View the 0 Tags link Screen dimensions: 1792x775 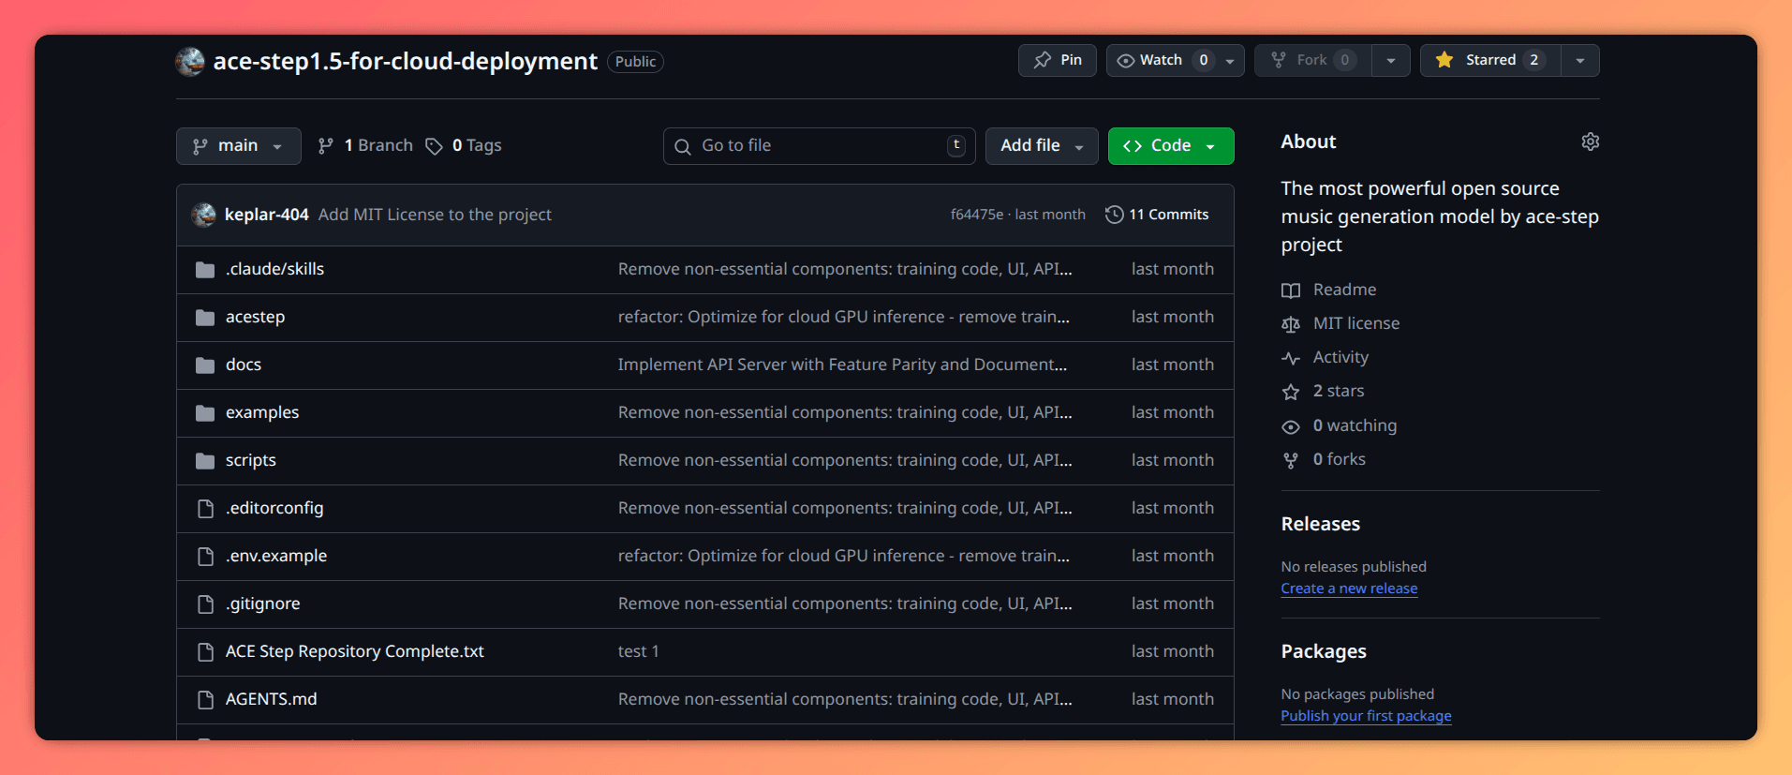[464, 145]
